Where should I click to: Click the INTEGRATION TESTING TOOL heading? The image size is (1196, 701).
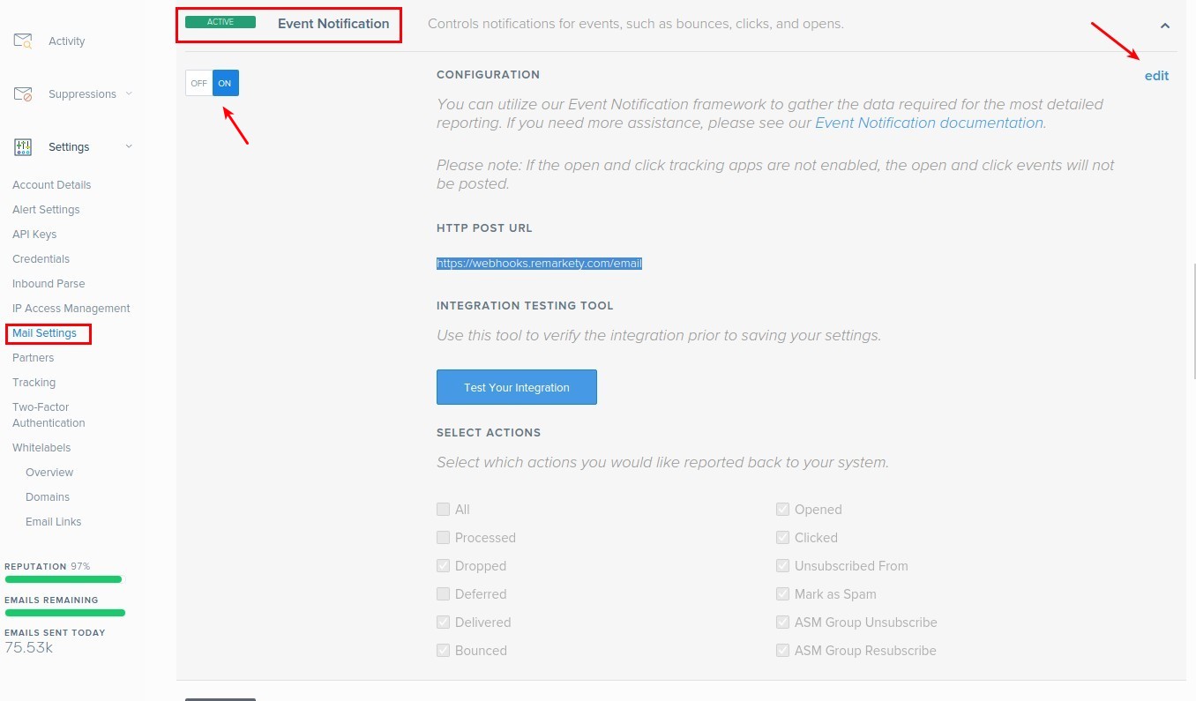point(525,306)
